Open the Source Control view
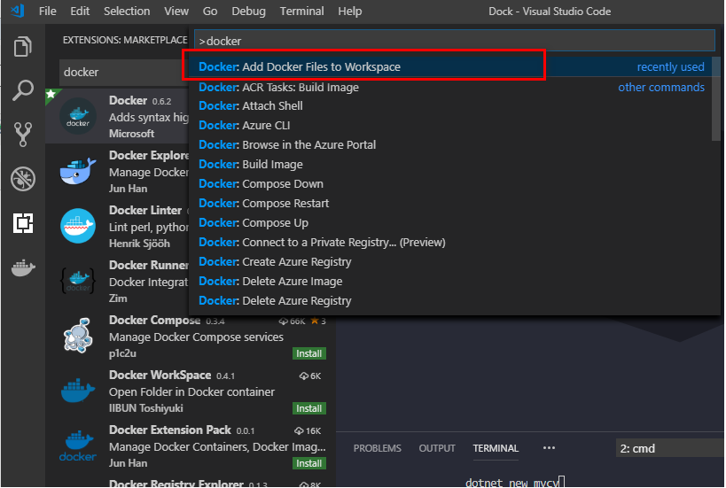Screen dimensions: 726x488 pyautogui.click(x=23, y=135)
